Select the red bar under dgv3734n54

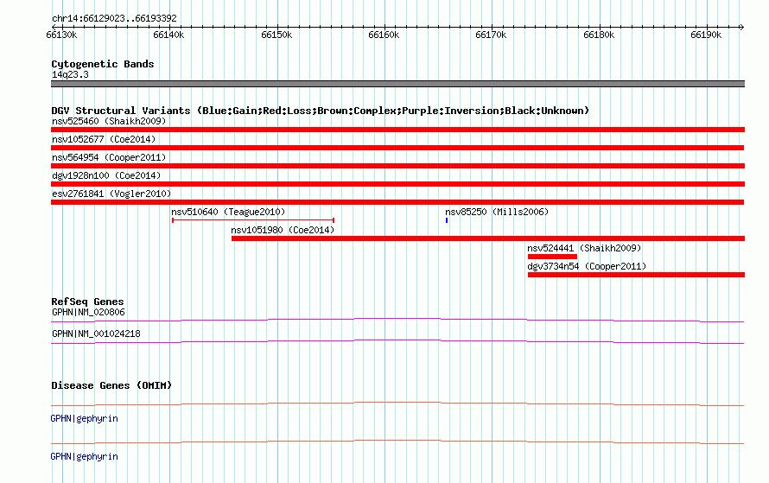[636, 275]
